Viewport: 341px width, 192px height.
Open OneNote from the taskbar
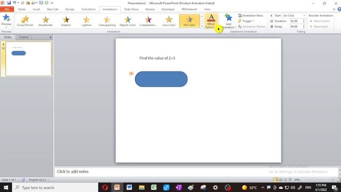coord(178,187)
